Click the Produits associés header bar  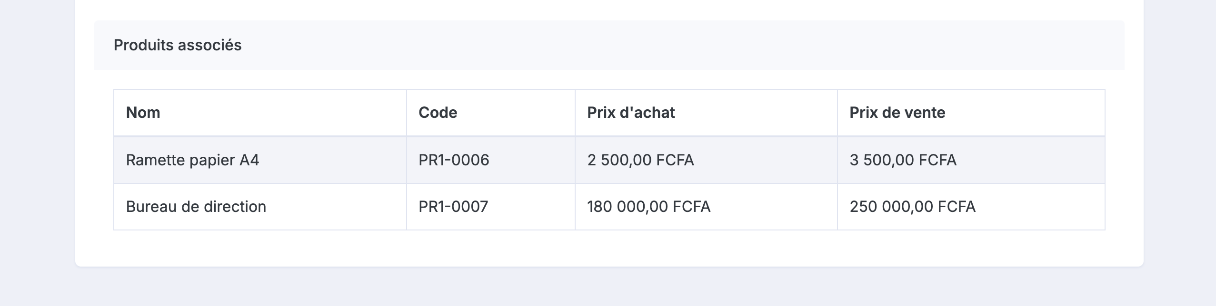pos(609,45)
